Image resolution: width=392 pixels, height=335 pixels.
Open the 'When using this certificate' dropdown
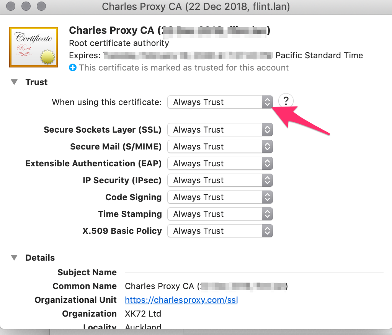220,102
